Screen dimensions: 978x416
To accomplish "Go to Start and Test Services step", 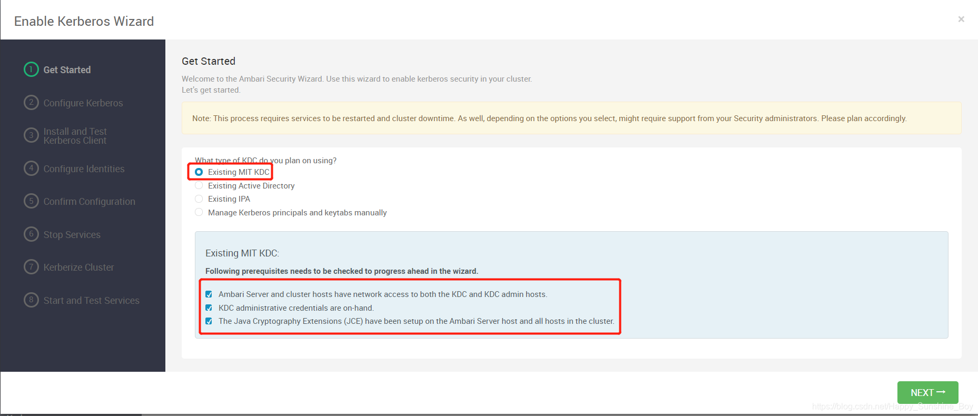I will tap(91, 301).
